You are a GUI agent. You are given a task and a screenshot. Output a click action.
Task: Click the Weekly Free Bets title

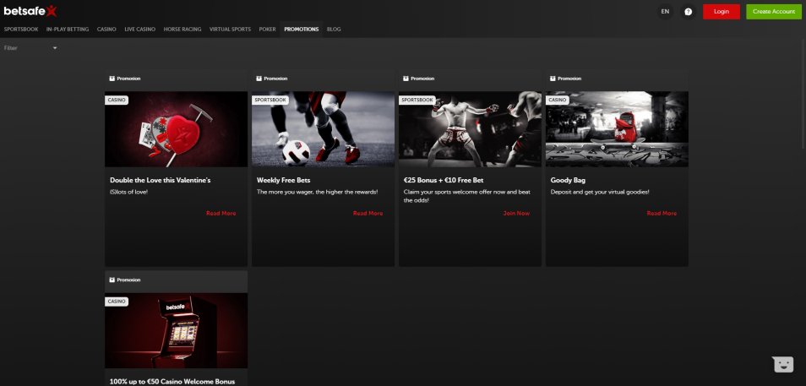pos(284,181)
